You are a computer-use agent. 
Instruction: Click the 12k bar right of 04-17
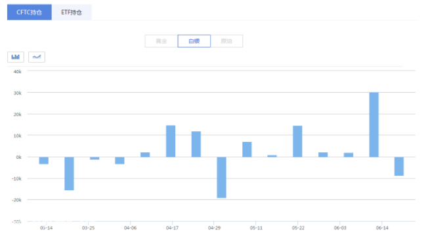click(x=196, y=144)
